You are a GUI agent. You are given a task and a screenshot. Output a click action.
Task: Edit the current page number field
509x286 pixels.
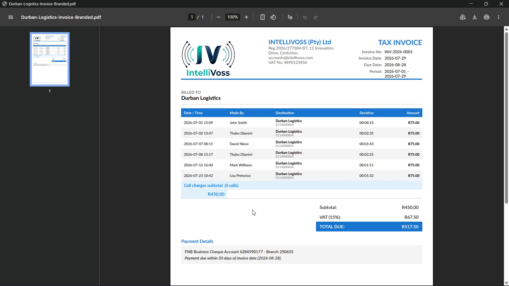click(x=192, y=17)
